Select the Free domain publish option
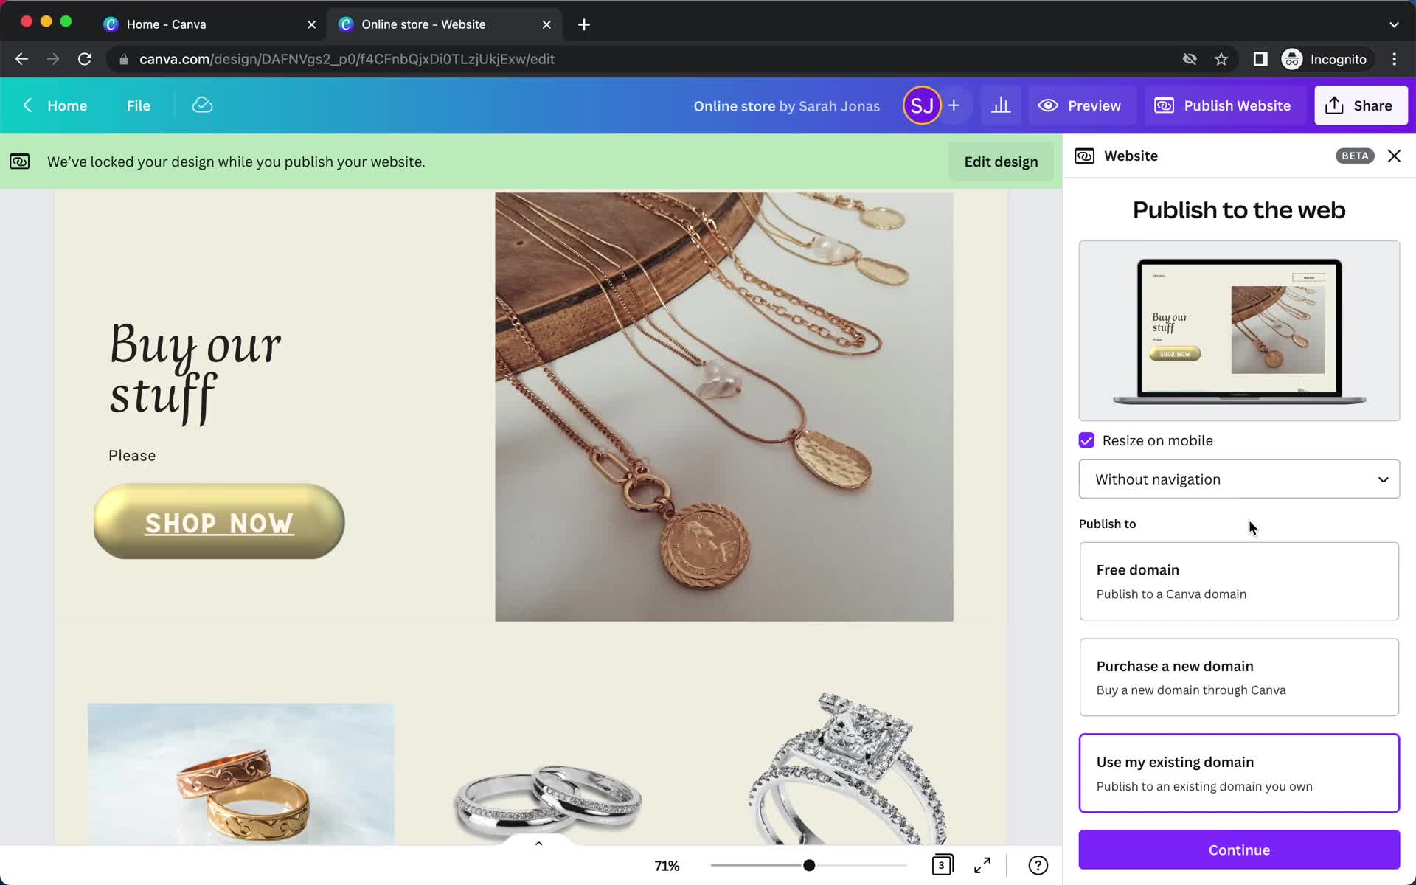This screenshot has height=885, width=1416. click(1238, 580)
